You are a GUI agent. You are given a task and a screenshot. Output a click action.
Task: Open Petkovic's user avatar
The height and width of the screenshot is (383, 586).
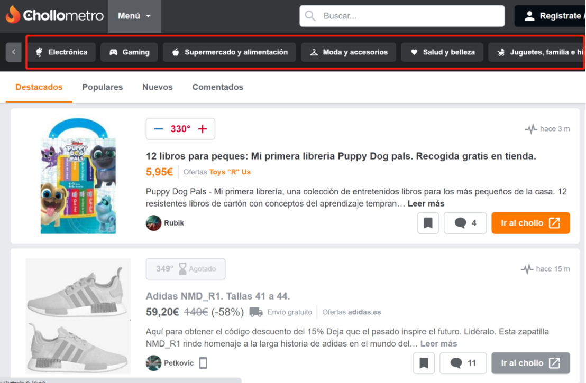153,363
